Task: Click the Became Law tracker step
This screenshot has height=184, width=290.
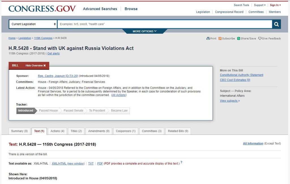Action: point(119,111)
